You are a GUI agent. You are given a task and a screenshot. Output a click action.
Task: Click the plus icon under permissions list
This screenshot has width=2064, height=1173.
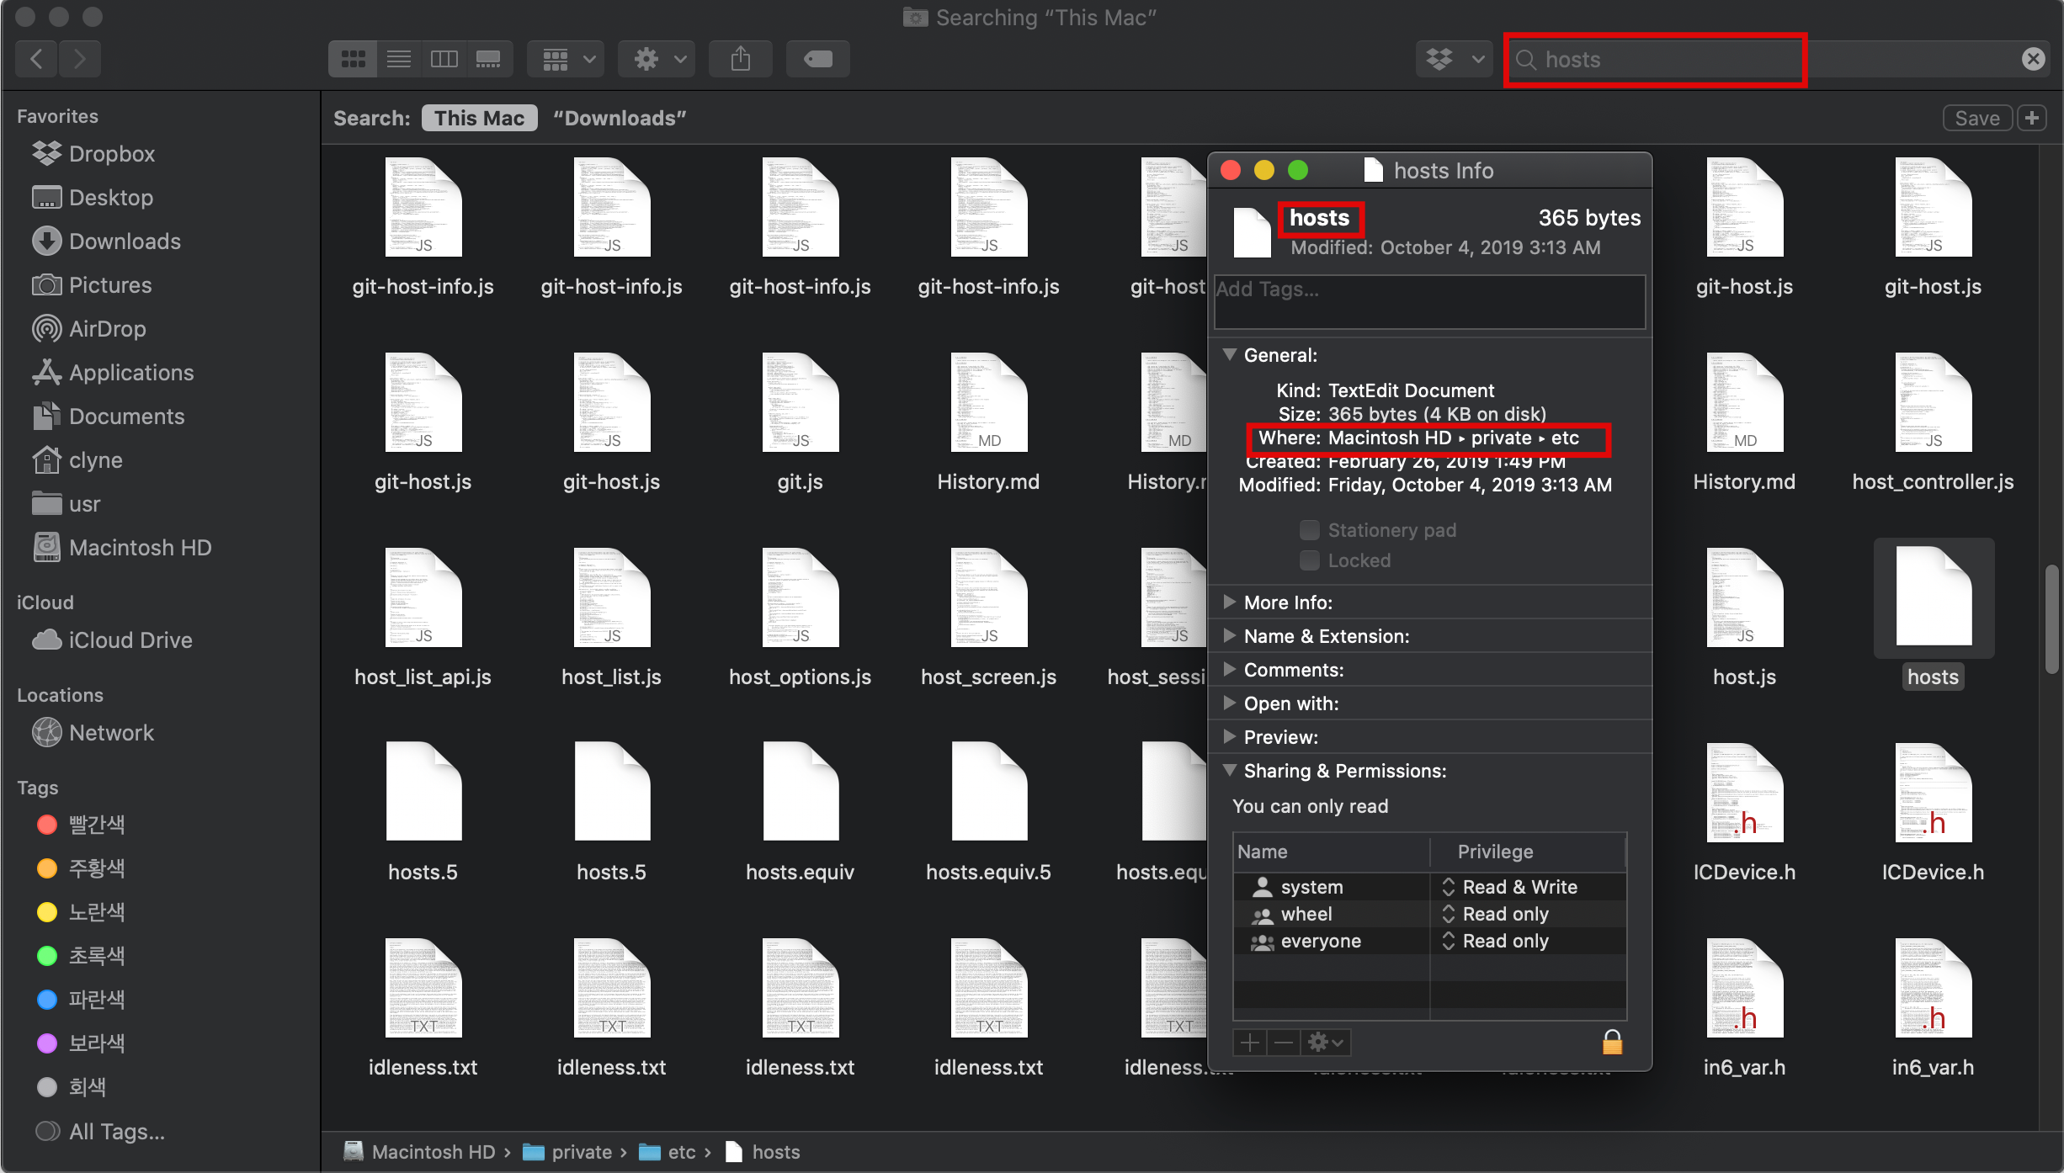(x=1250, y=1043)
